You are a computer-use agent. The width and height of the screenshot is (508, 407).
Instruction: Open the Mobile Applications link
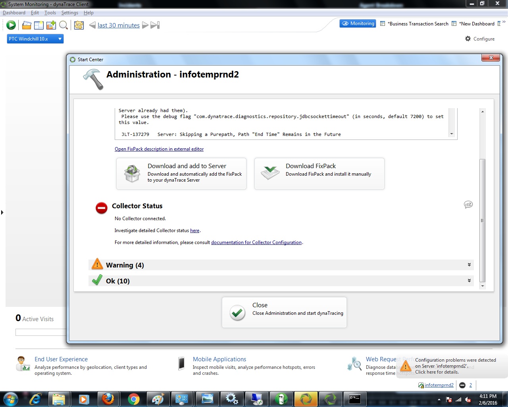point(219,359)
